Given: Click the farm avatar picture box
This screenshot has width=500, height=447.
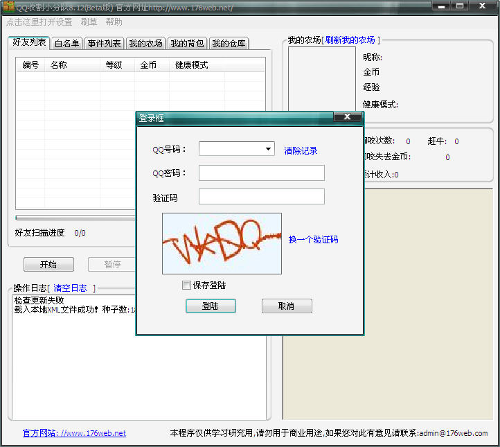Looking at the screenshot, I should click(322, 79).
